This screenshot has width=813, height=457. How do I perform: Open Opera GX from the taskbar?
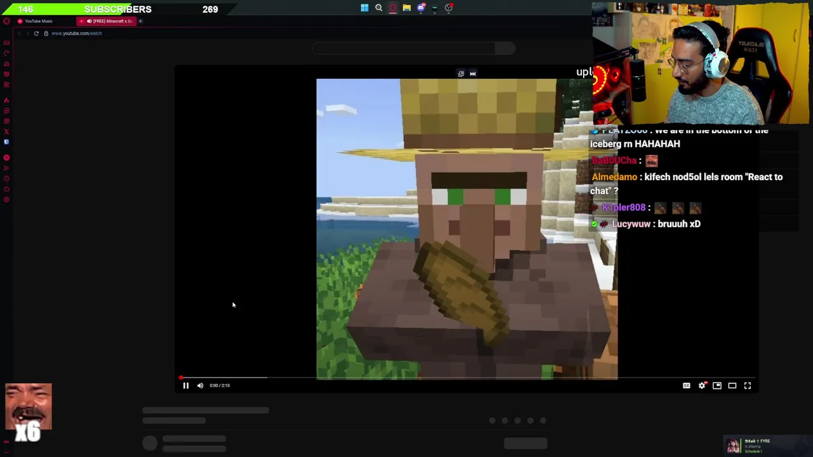click(x=393, y=8)
